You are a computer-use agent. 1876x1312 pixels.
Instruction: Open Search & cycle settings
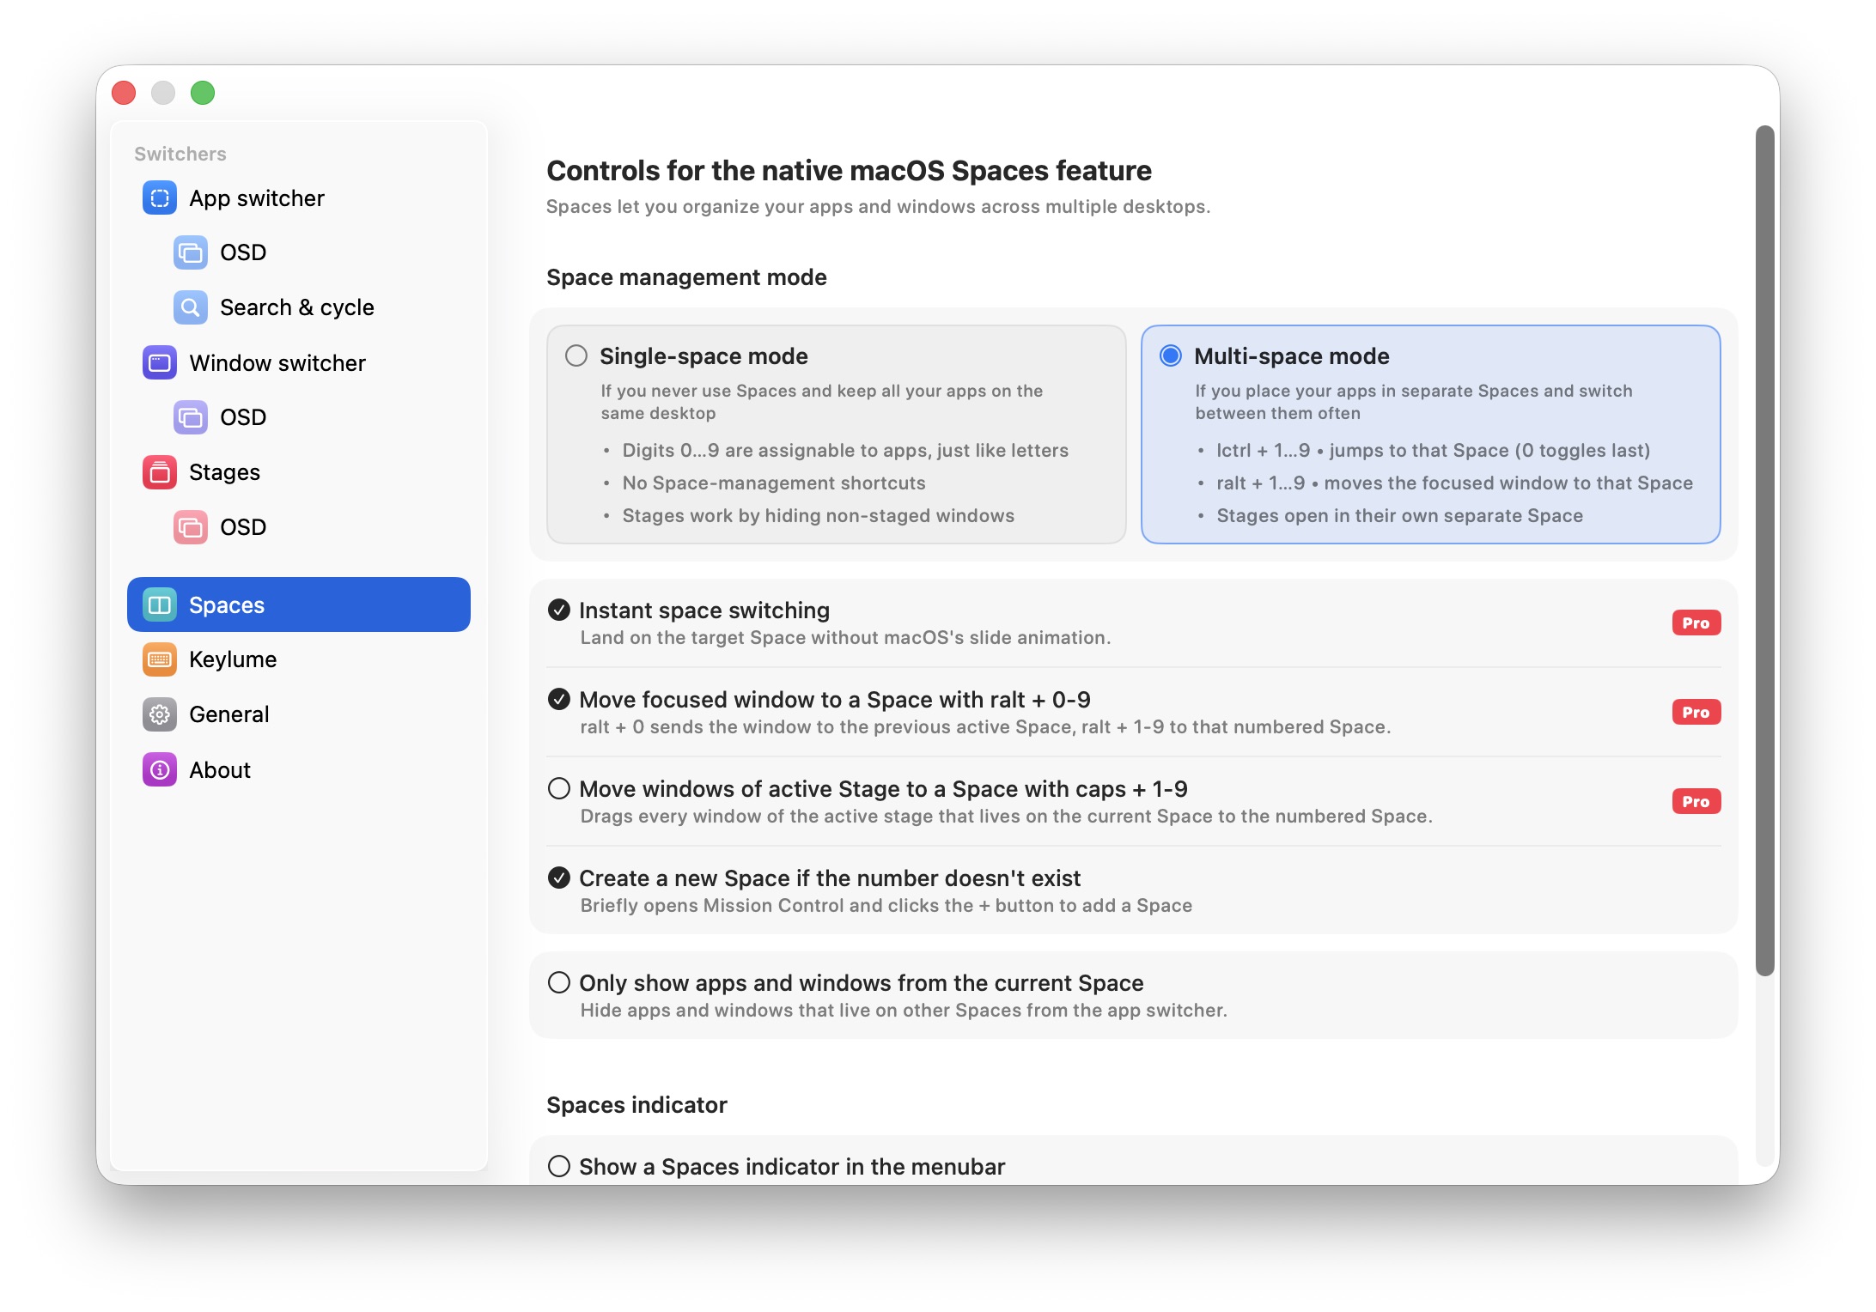pos(297,307)
